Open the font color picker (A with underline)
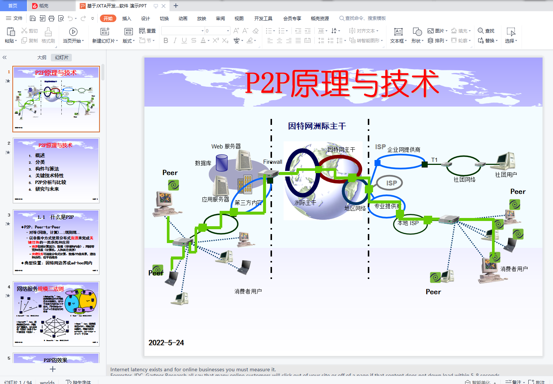 (203, 40)
